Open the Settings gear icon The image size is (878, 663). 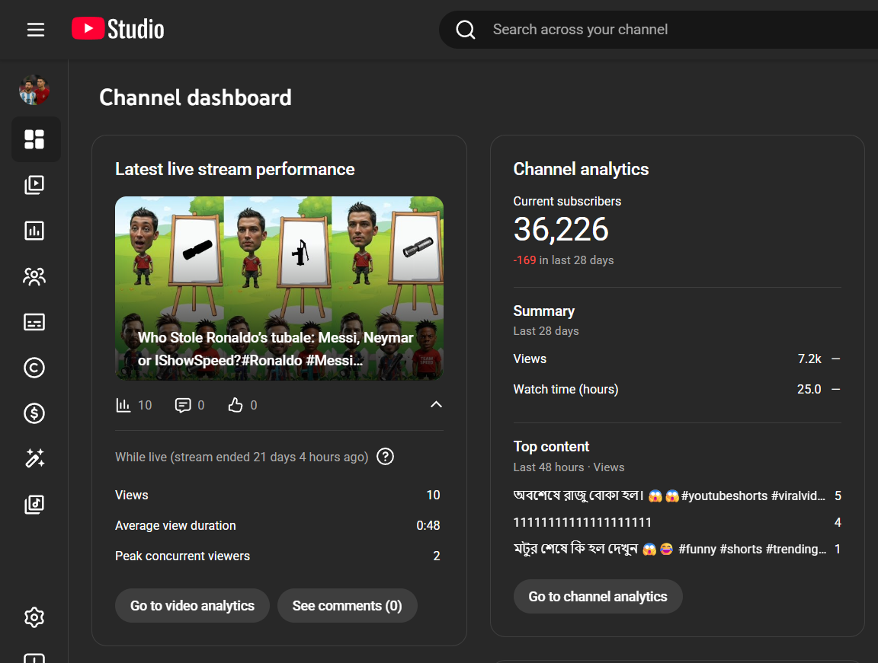34,617
